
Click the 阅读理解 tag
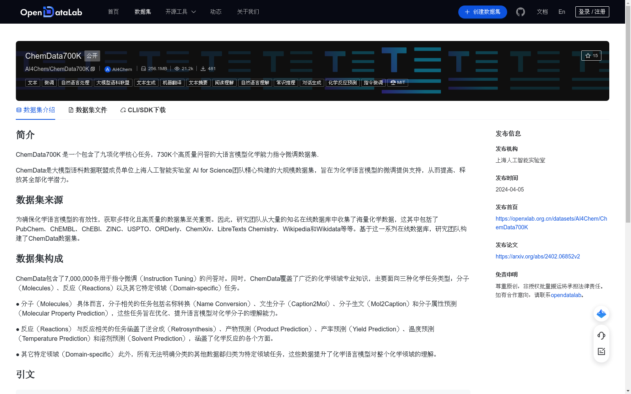click(224, 83)
